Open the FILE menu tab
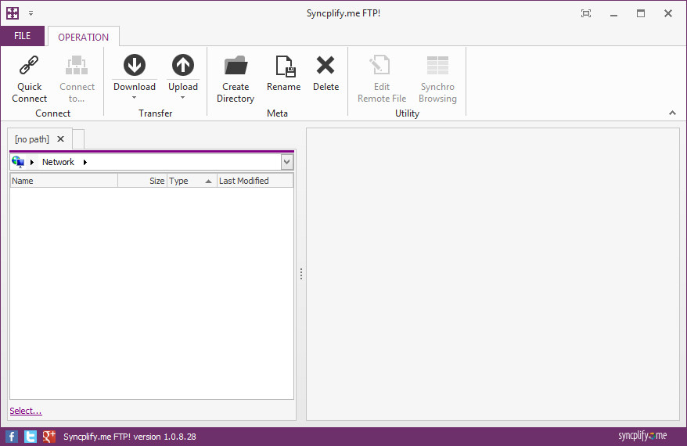 (23, 36)
